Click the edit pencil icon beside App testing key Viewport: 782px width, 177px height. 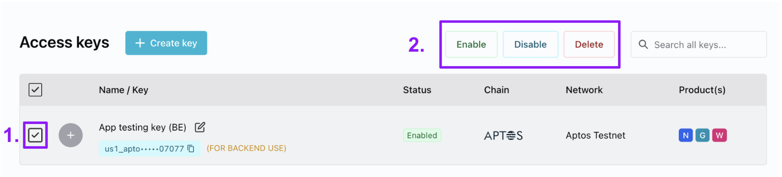pos(200,128)
